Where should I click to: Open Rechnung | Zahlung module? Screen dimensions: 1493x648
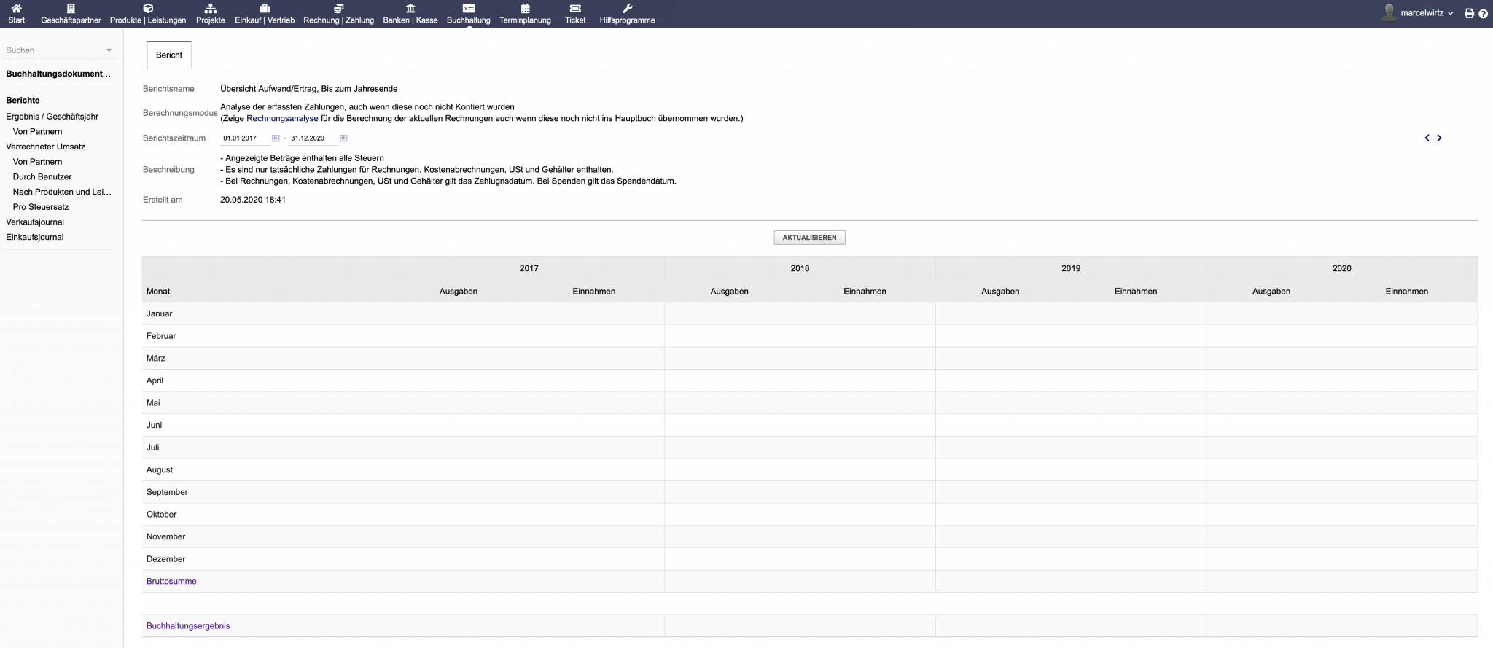(338, 14)
